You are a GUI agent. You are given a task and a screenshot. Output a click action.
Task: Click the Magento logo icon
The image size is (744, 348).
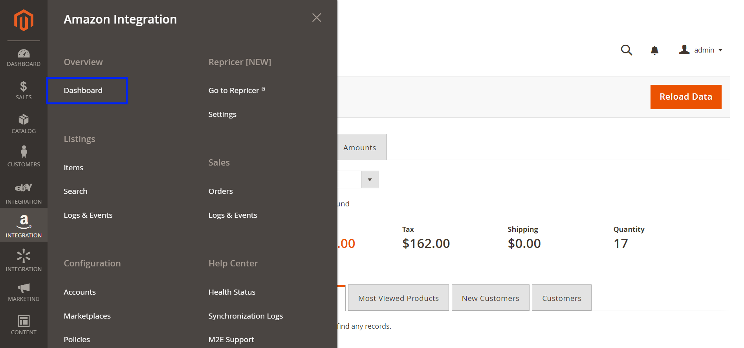point(24,20)
